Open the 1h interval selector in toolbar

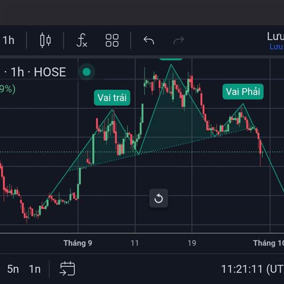pyautogui.click(x=9, y=40)
